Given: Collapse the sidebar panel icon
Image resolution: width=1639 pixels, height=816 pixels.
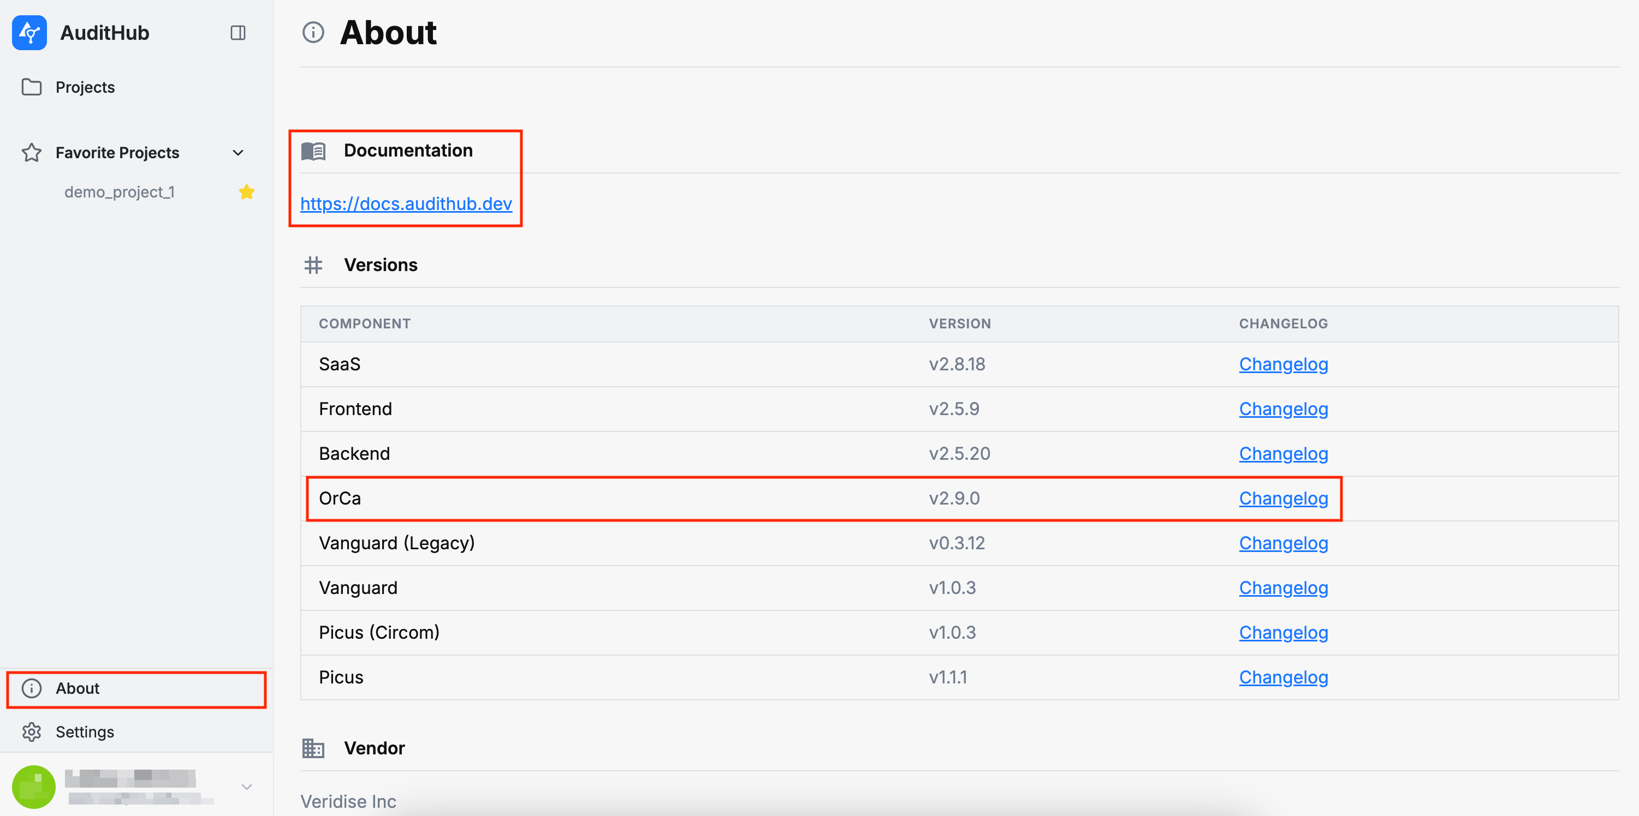Looking at the screenshot, I should 238,33.
